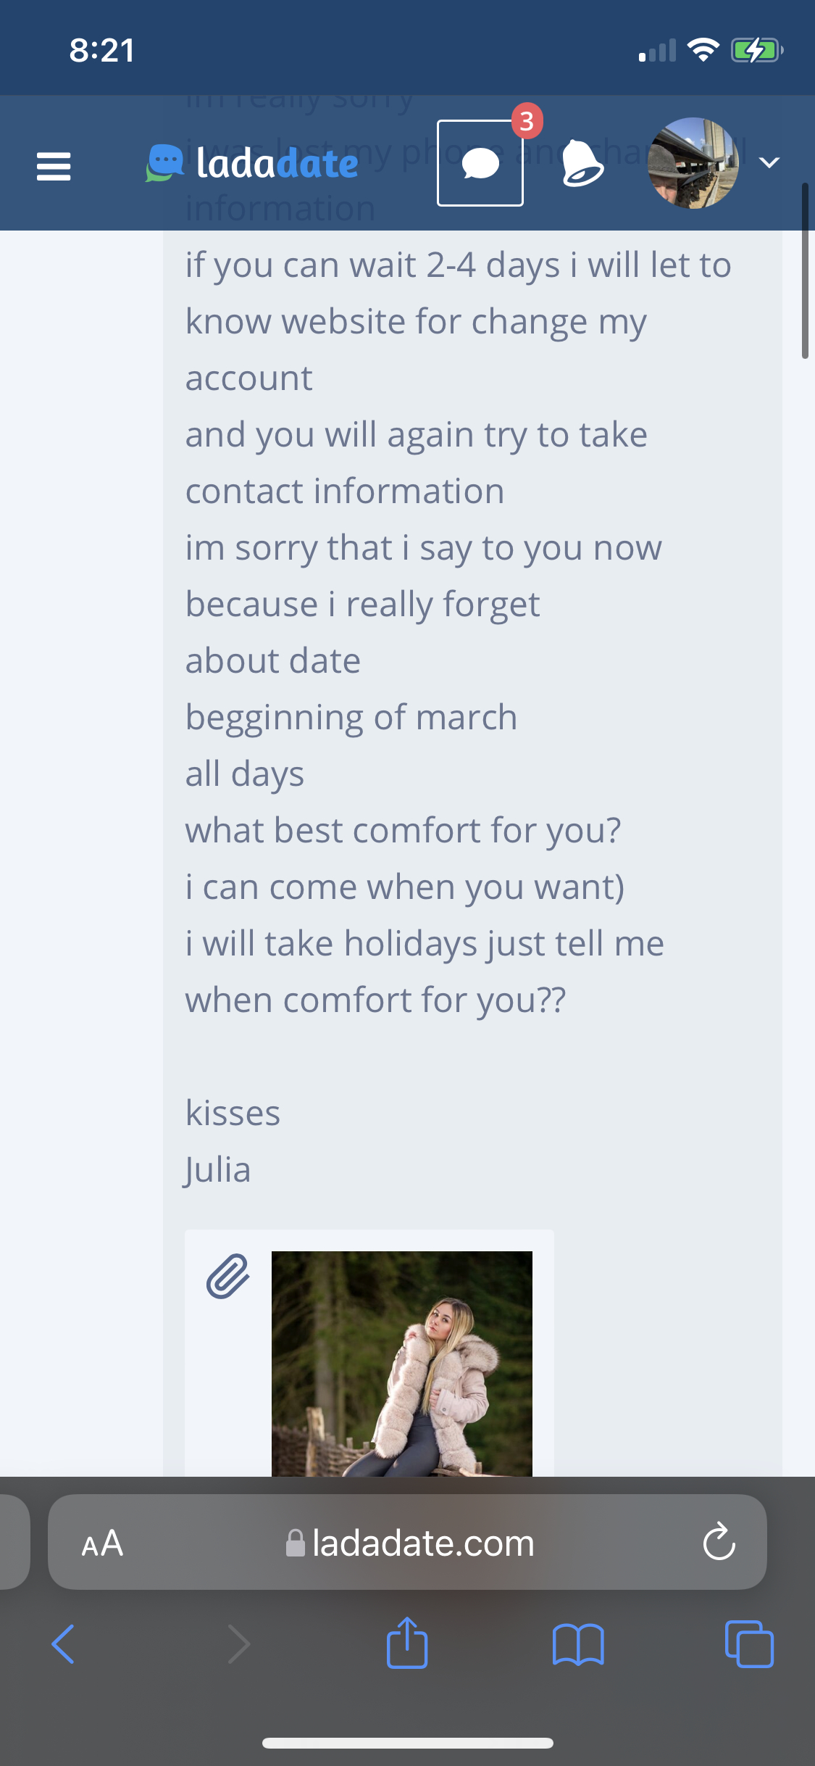Viewport: 815px width, 1766px height.
Task: Open the Safari share sheet
Action: pos(407,1643)
